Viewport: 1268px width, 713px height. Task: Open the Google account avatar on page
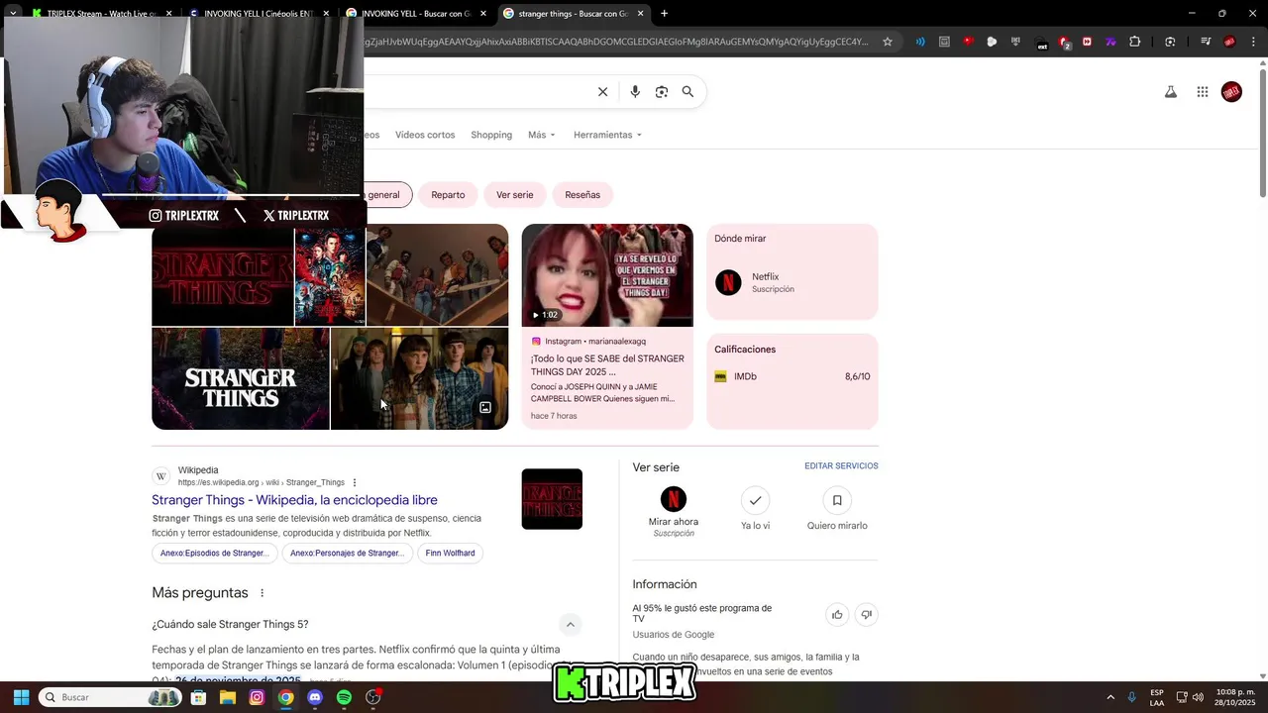[1231, 92]
